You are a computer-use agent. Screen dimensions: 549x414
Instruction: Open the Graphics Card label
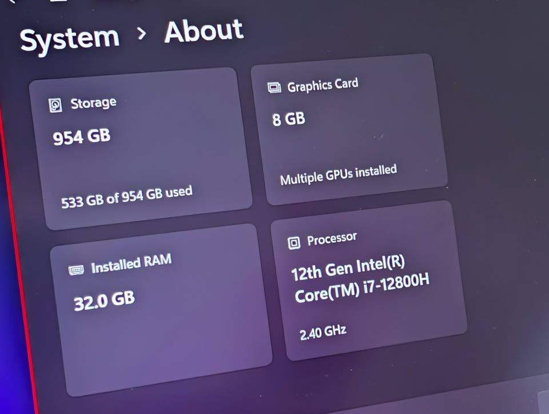click(x=323, y=85)
